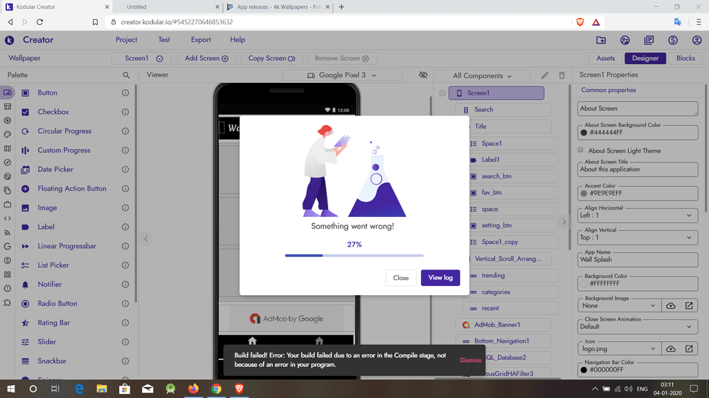Image resolution: width=709 pixels, height=398 pixels.
Task: Open the dollar monetization icon in header
Action: click(x=673, y=40)
